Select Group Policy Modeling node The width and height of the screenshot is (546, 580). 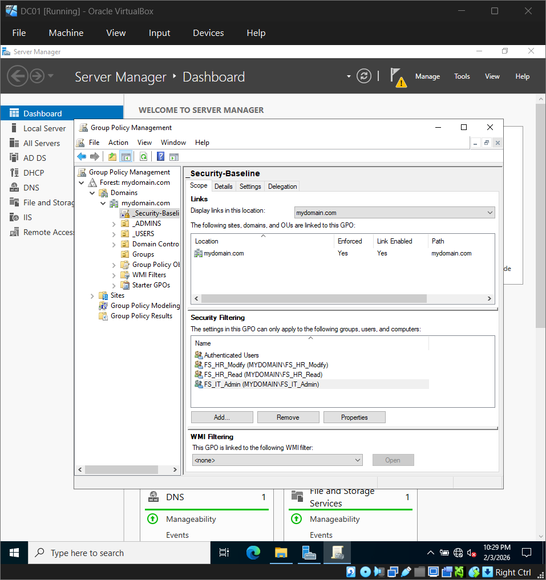coord(145,306)
